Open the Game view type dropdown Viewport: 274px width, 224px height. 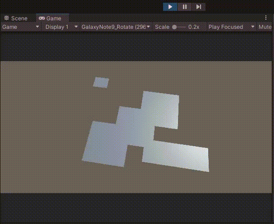pos(20,27)
